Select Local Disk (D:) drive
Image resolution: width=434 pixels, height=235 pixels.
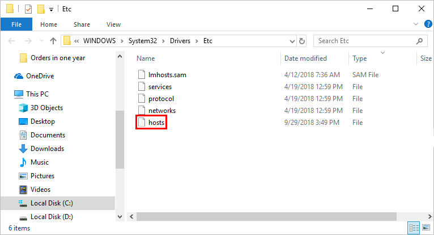(52, 217)
